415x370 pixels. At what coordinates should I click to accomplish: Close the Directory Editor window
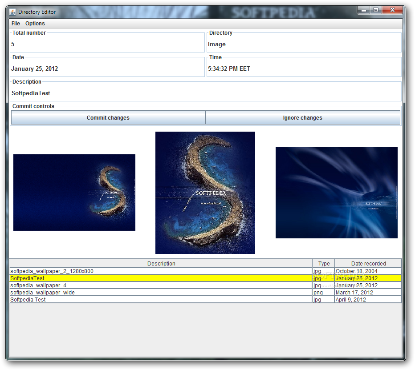[392, 10]
